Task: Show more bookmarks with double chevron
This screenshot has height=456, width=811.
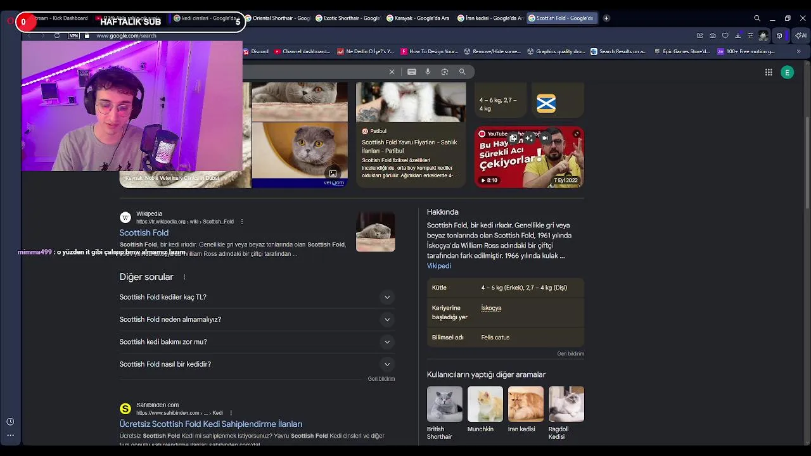Action: point(798,51)
